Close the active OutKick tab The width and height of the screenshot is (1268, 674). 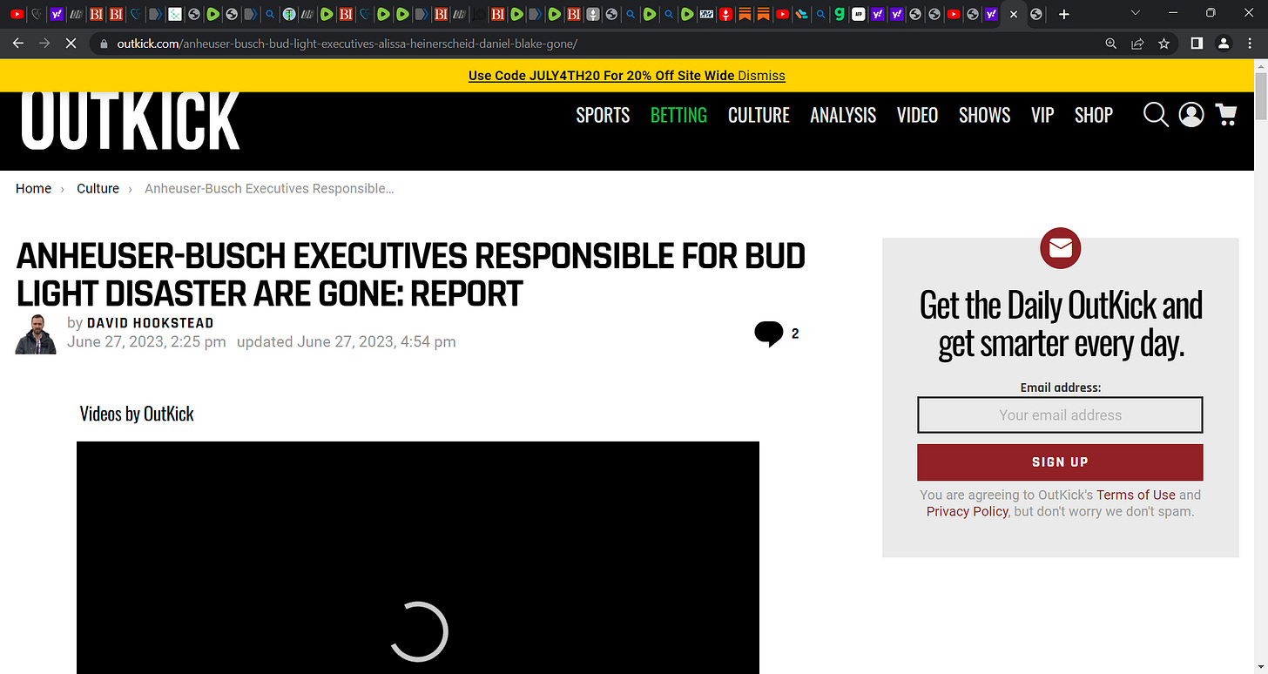click(1014, 14)
